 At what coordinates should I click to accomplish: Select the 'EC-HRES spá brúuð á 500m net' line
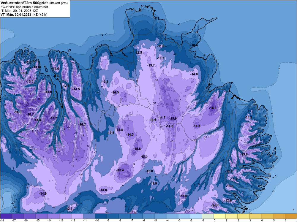[24, 7]
